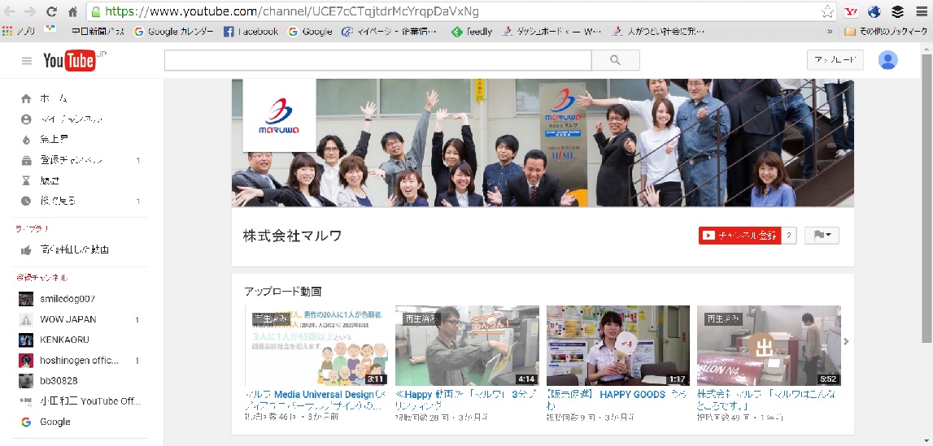Image resolution: width=933 pixels, height=446 pixels.
Task: Click the subscriber count badge
Action: [x=789, y=236]
